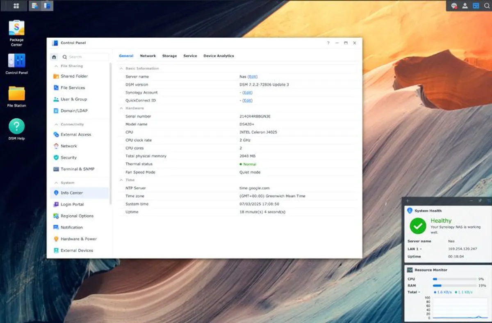492x323 pixels.
Task: Open Total dropdown in Resource Monitor
Action: (x=414, y=292)
